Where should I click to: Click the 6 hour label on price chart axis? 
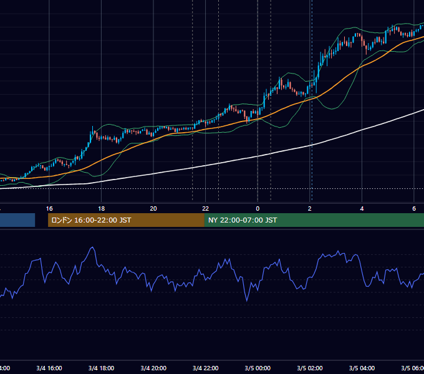(x=414, y=209)
